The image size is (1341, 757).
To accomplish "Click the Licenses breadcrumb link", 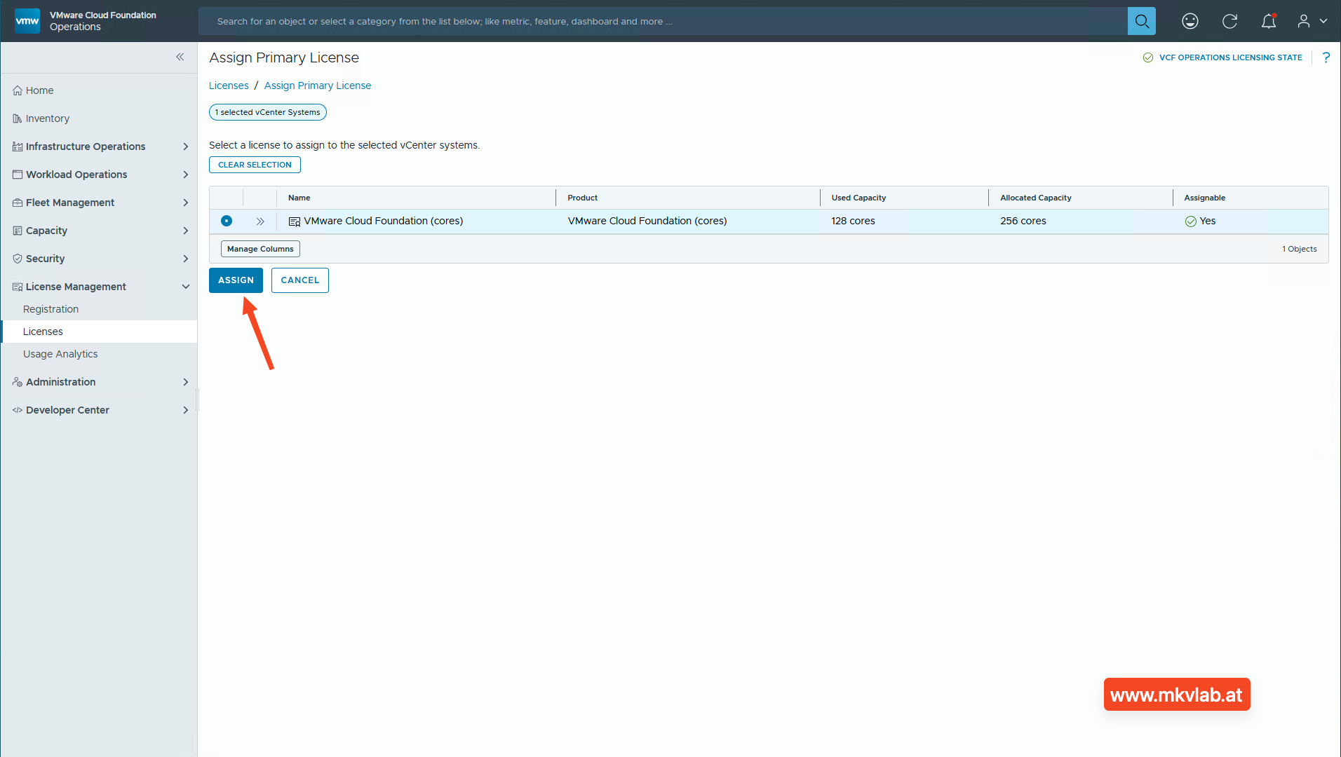I will (229, 86).
